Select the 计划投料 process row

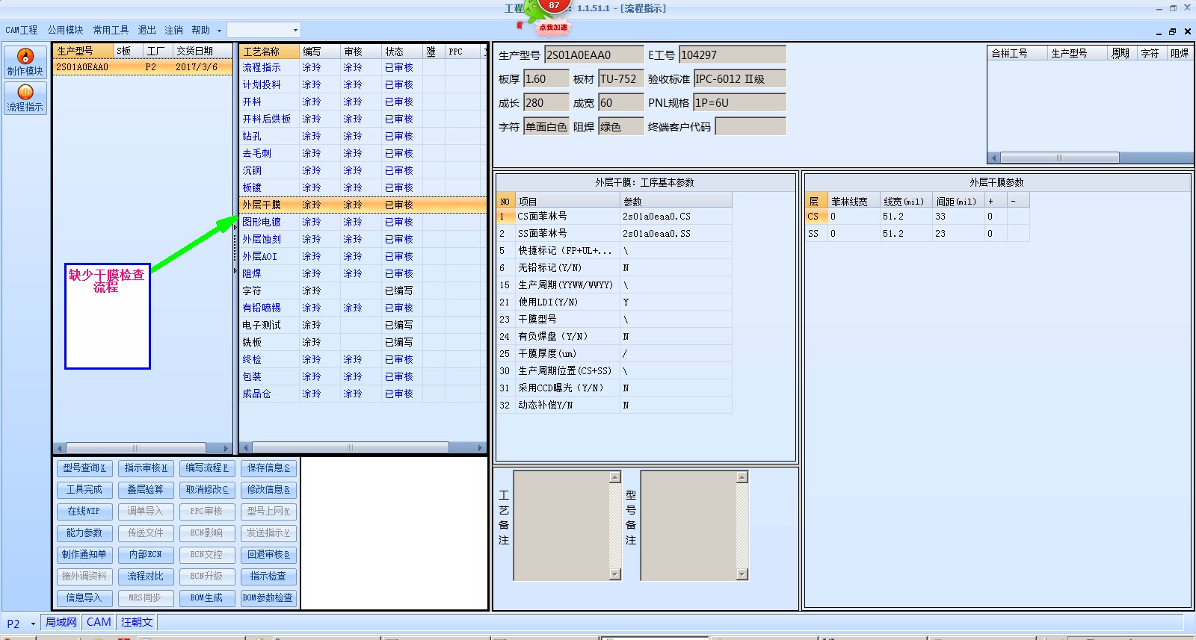(363, 84)
